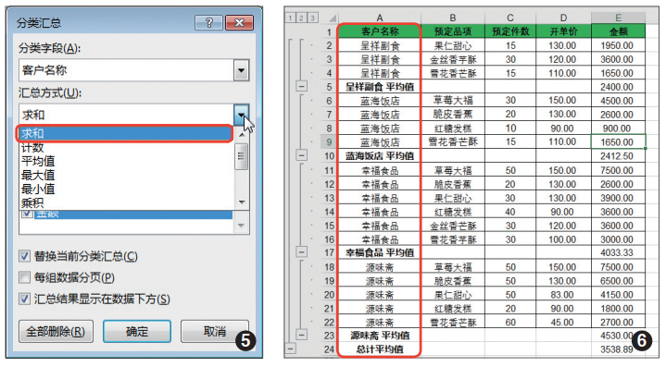Click the price cell 45.00

563,322
